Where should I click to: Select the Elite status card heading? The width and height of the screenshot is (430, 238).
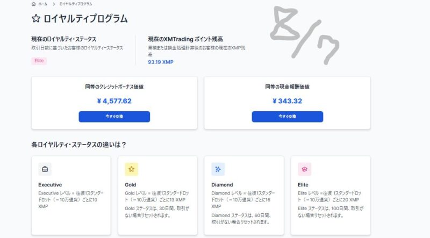[x=303, y=185]
